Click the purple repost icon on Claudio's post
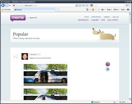This screenshot has height=104, width=132. [108, 64]
